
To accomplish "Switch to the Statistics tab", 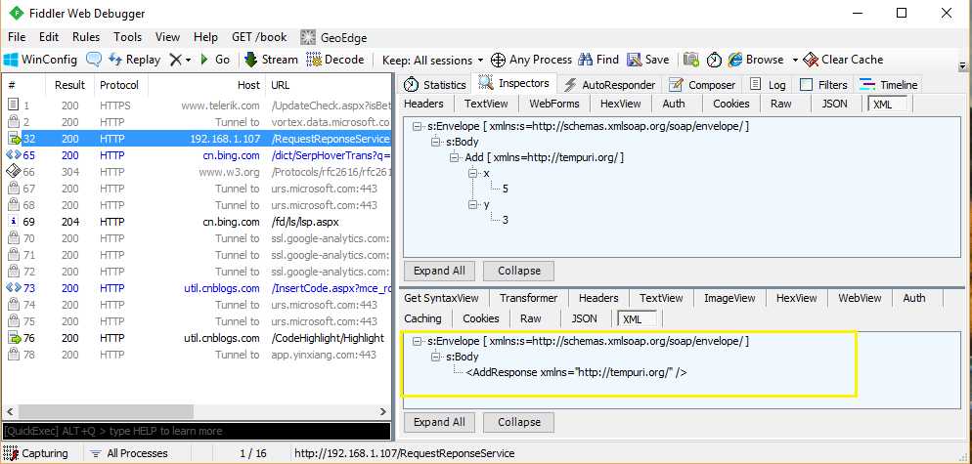I will point(435,84).
